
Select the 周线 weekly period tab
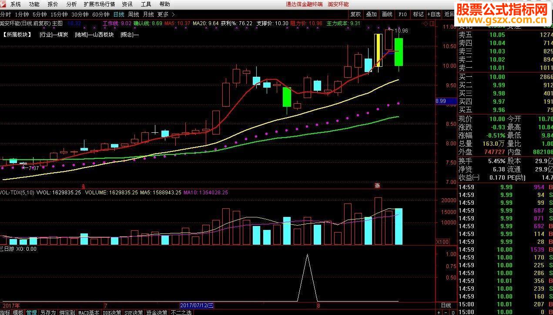pos(133,14)
